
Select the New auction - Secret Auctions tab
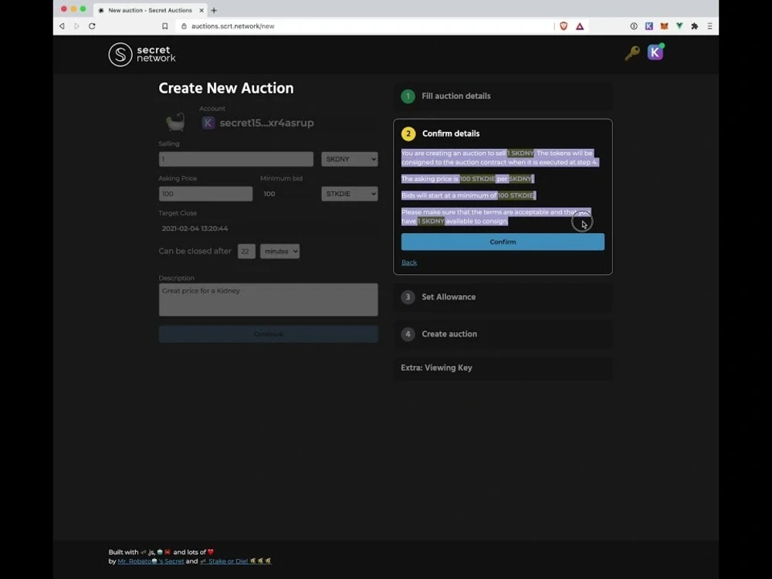[x=151, y=10]
